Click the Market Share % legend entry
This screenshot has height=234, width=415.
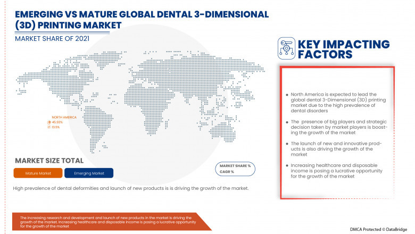[x=235, y=166]
